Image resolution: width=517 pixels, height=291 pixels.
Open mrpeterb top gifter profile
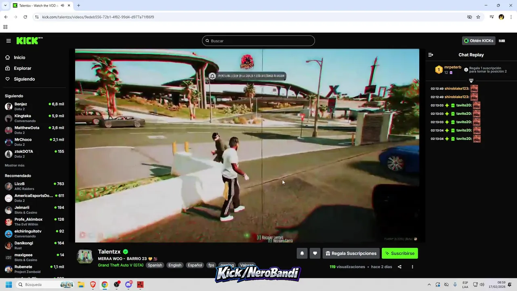[x=452, y=67]
